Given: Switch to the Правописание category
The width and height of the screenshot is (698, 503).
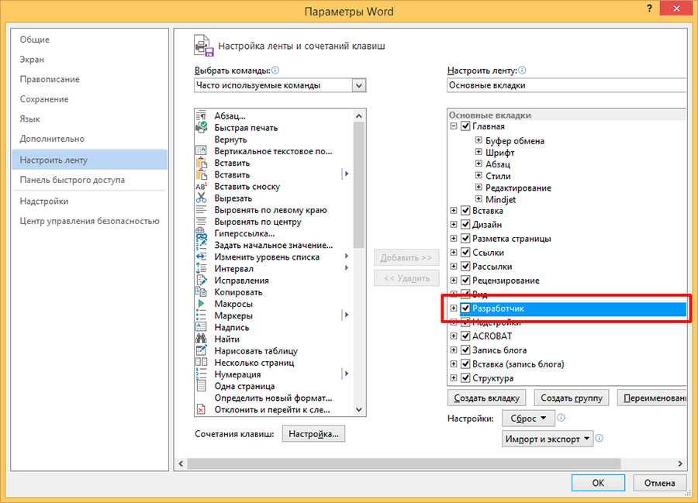Looking at the screenshot, I should 89,79.
